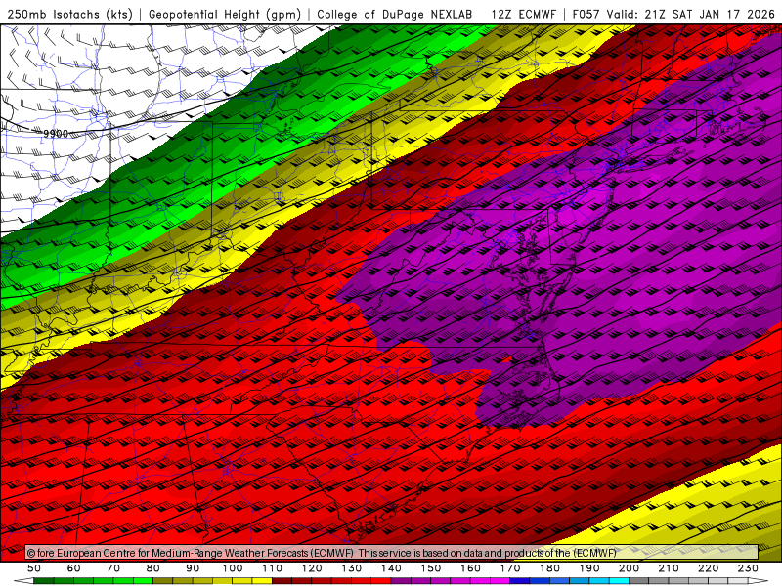Click the "F057" forecast hour label
Viewport: 782px width, 586px height.
point(585,14)
